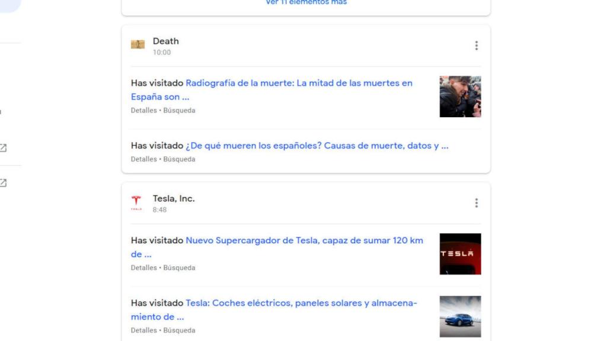This screenshot has height=341, width=607.
Task: Click Detalles under "¿De qué mueren los españoles?"
Action: click(143, 159)
